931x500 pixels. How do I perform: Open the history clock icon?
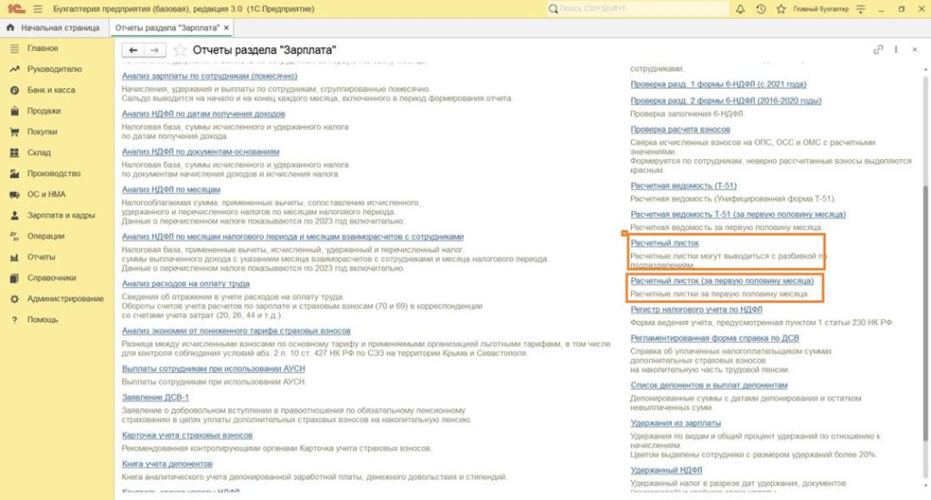(760, 8)
